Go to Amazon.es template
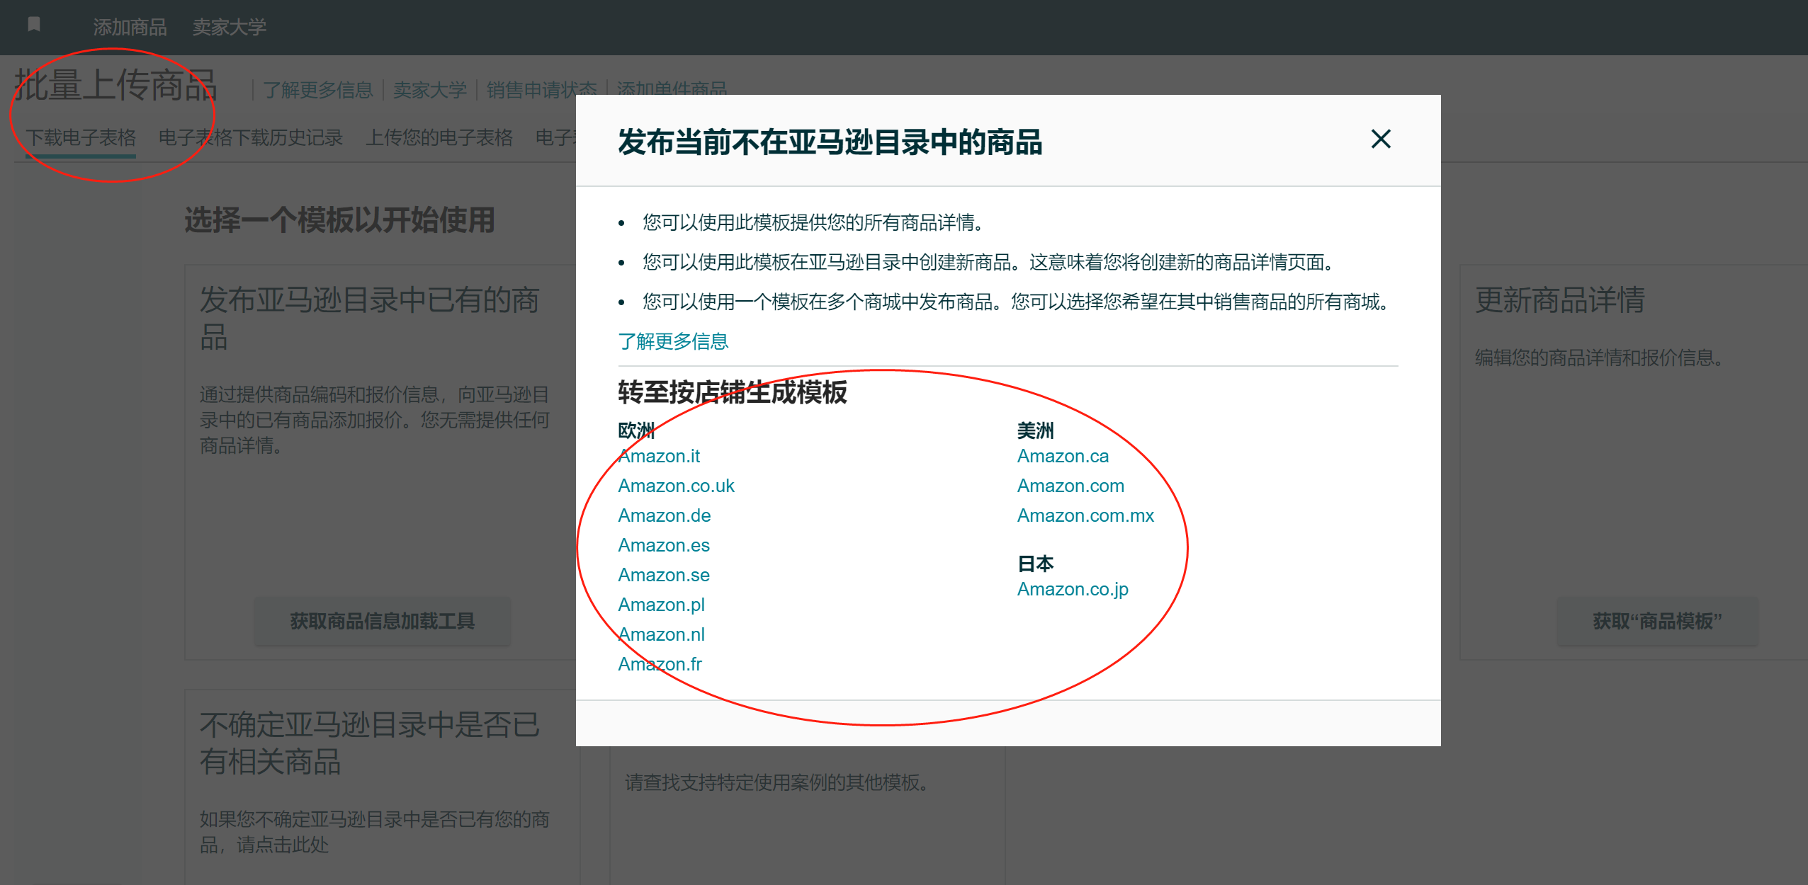1808x885 pixels. point(664,545)
